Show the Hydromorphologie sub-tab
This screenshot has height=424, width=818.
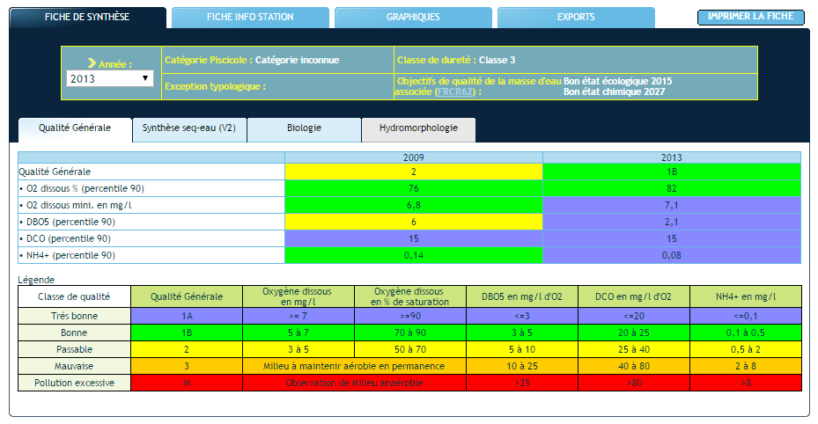click(418, 128)
